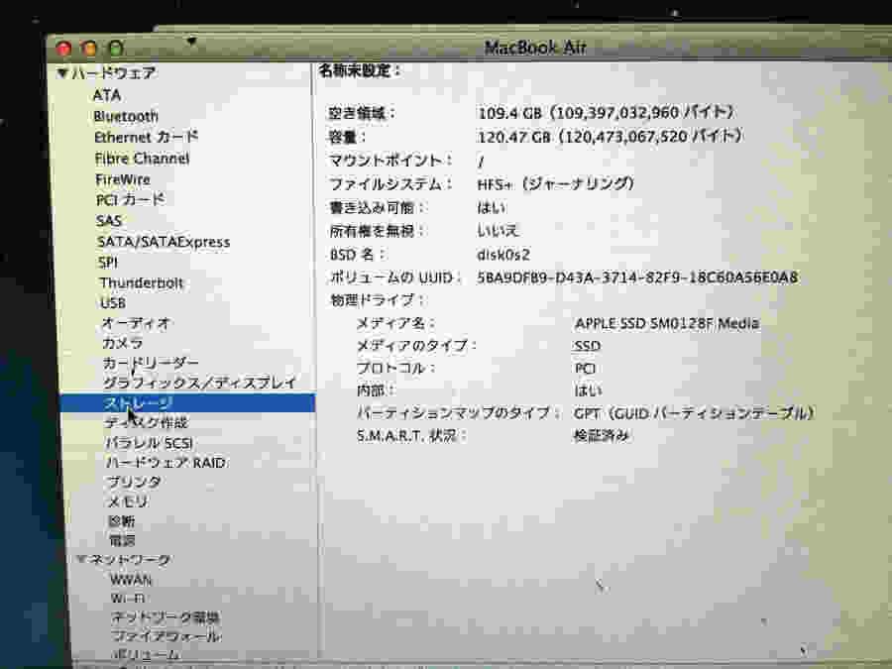Open the Thunderbolt hardware entry

(141, 282)
